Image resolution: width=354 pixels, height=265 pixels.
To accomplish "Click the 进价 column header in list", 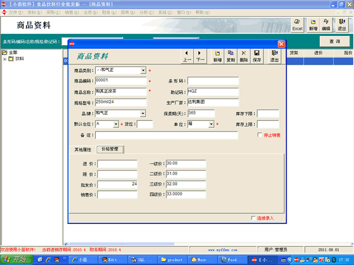I will tap(318, 53).
